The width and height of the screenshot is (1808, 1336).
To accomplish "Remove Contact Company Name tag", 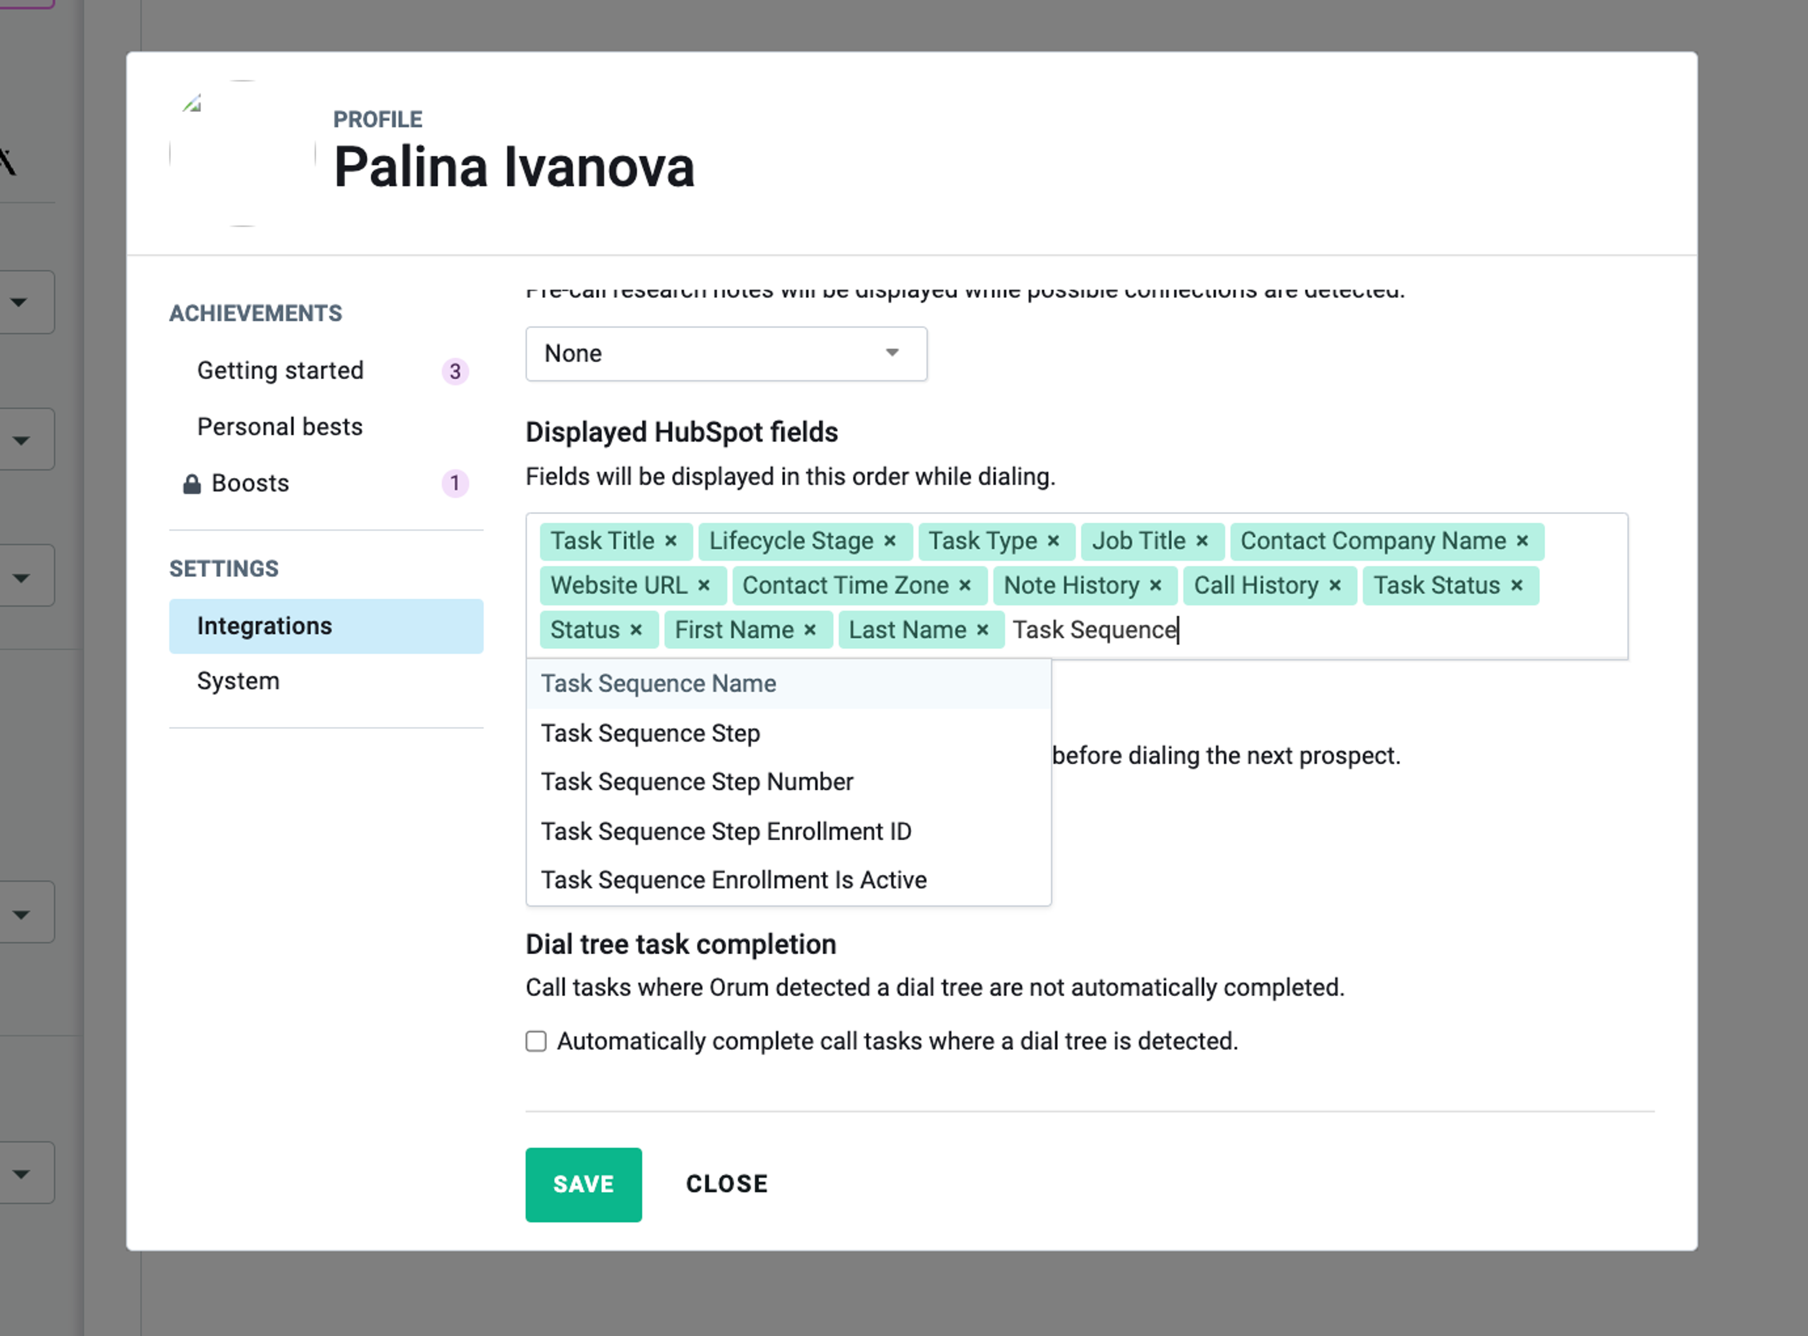I will [x=1523, y=541].
